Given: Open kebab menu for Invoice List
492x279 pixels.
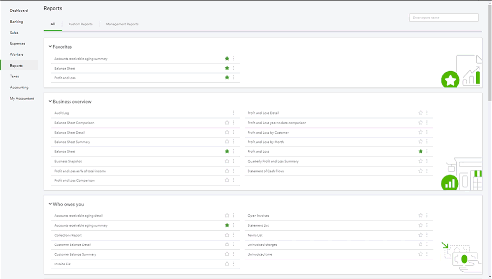Looking at the screenshot, I should pyautogui.click(x=234, y=264).
